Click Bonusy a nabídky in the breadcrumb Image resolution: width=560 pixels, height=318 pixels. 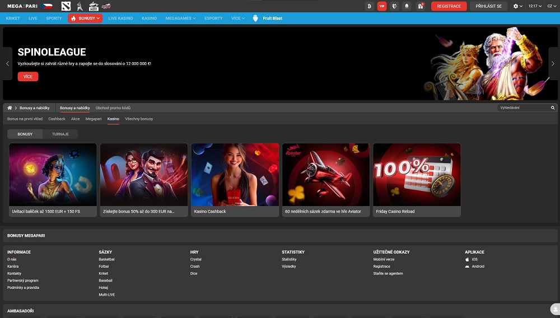35,108
